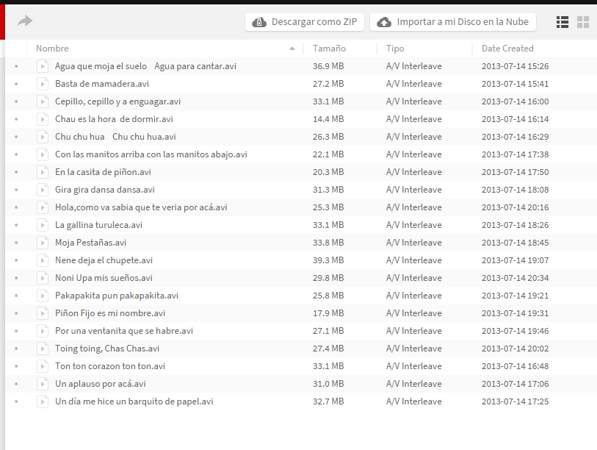Select the bullet for Un día me hice un barquito

click(16, 401)
